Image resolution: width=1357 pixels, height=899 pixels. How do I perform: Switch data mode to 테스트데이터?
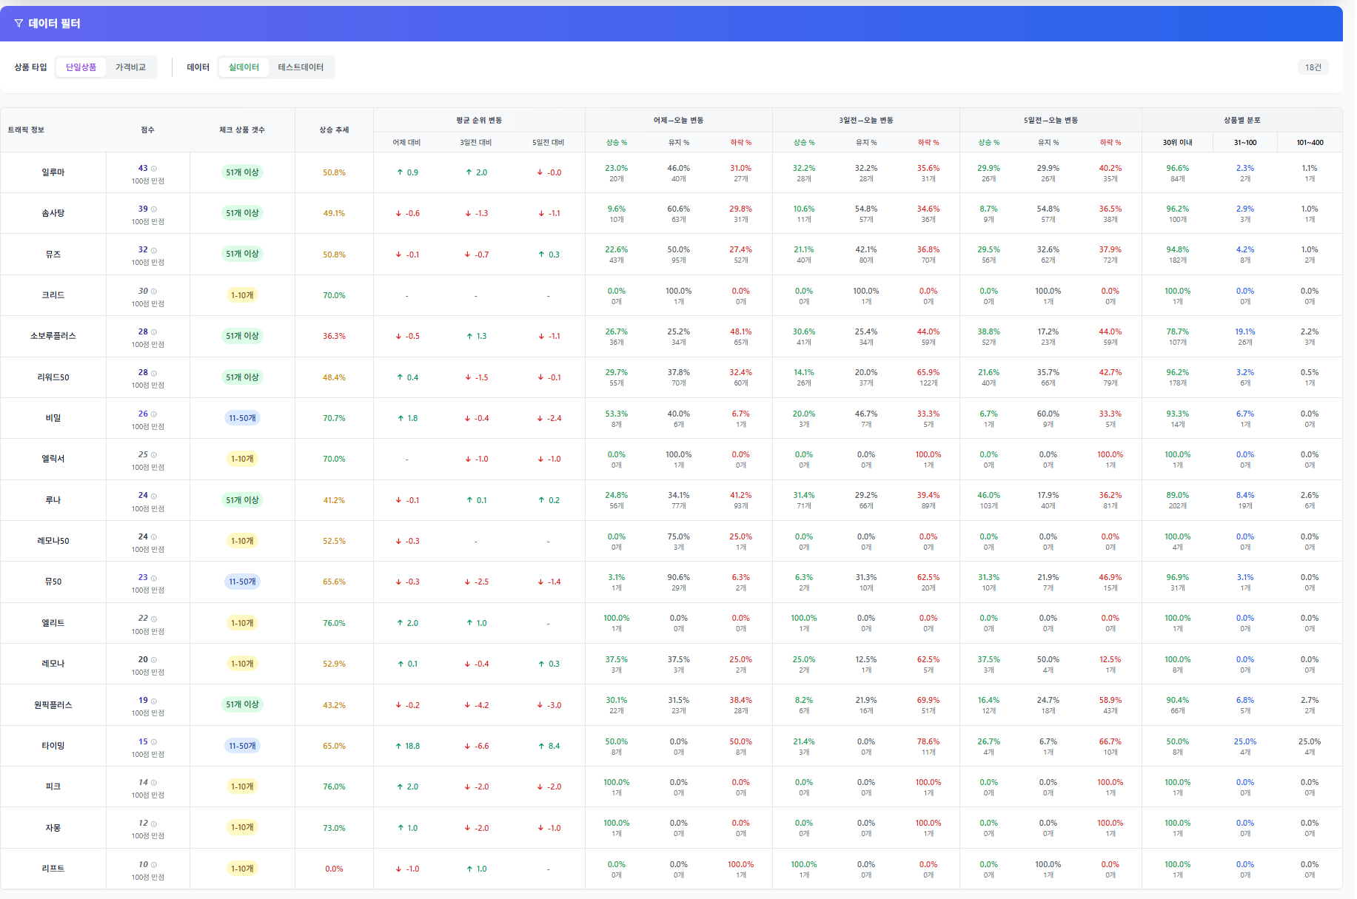[301, 67]
